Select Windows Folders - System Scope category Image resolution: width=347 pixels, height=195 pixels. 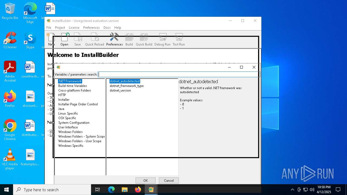(x=81, y=136)
